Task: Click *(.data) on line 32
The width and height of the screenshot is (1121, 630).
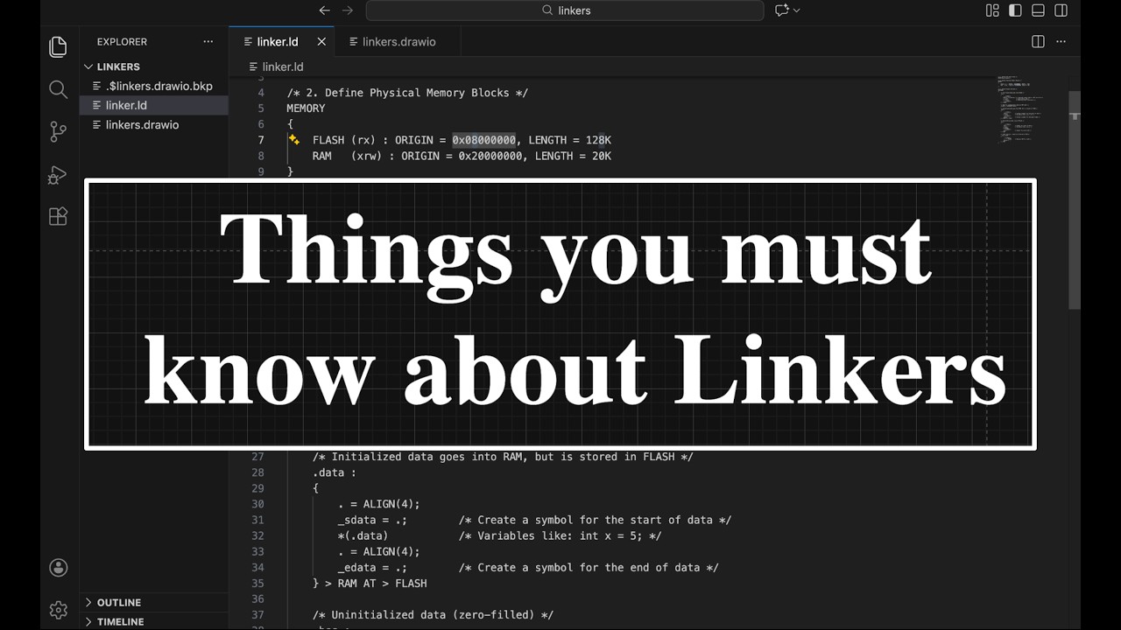Action: point(363,535)
